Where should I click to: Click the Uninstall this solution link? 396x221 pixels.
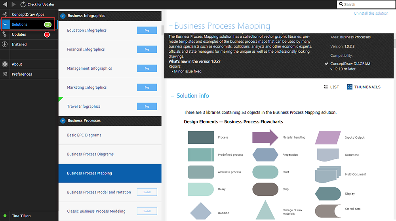(x=371, y=13)
